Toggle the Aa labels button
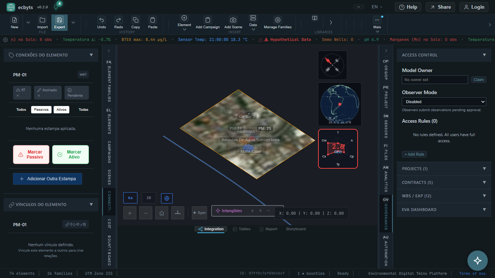The height and width of the screenshot is (278, 495). (x=130, y=198)
